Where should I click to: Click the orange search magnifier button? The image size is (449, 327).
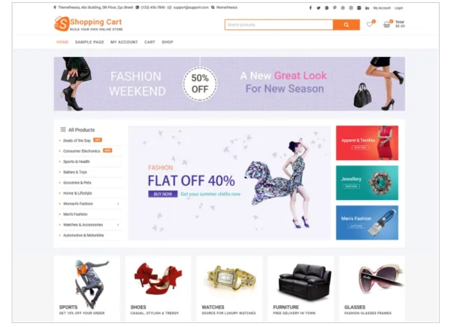346,25
